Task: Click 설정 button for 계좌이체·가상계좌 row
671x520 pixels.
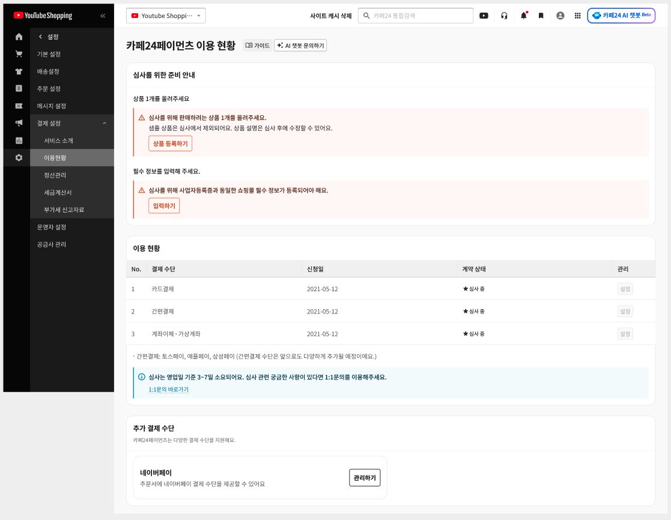Action: pyautogui.click(x=625, y=334)
